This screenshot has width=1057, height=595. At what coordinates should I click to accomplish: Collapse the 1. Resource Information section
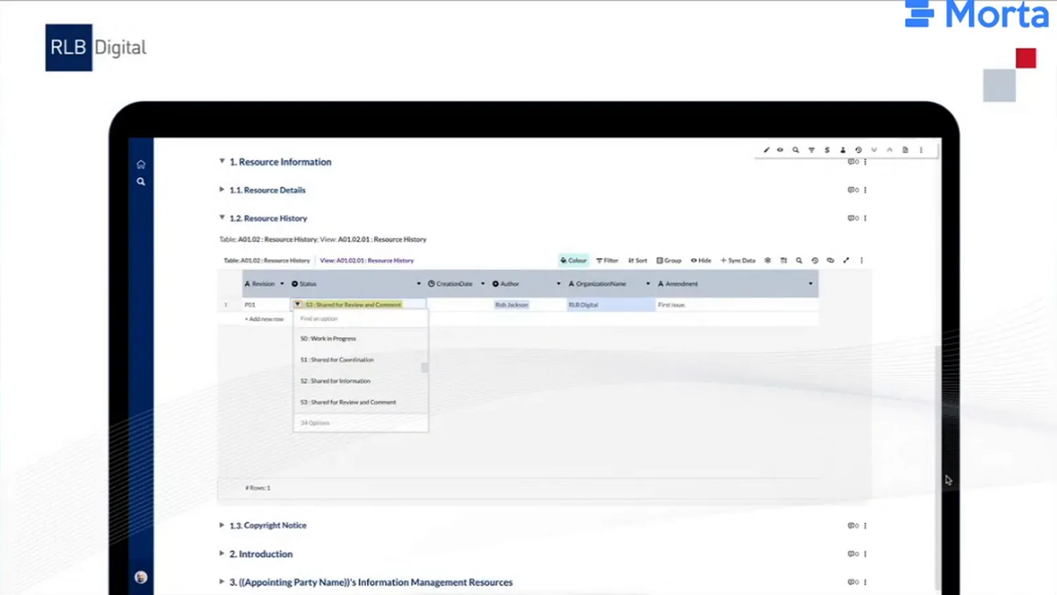222,161
